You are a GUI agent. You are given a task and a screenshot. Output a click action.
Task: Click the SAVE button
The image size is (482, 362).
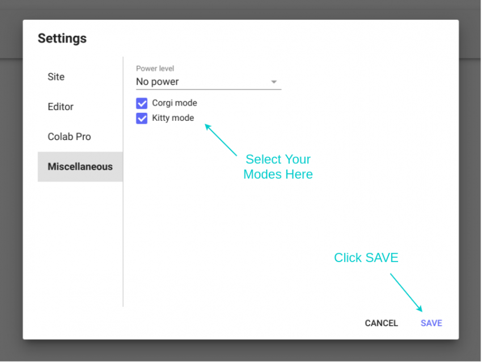pyautogui.click(x=431, y=323)
